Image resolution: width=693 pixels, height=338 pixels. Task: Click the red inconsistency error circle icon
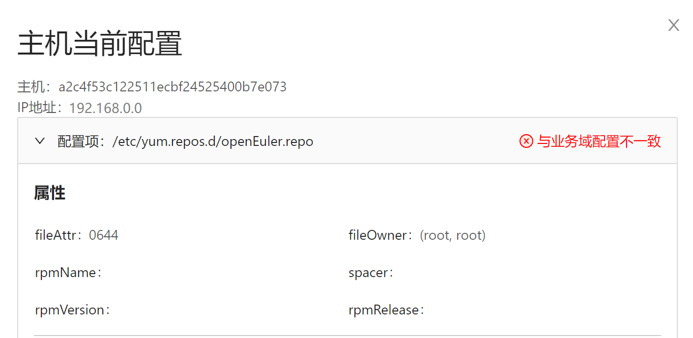tap(526, 141)
